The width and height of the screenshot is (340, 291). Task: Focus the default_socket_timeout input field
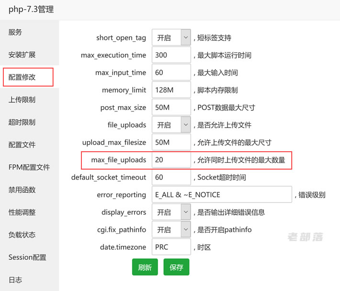tap(171, 177)
